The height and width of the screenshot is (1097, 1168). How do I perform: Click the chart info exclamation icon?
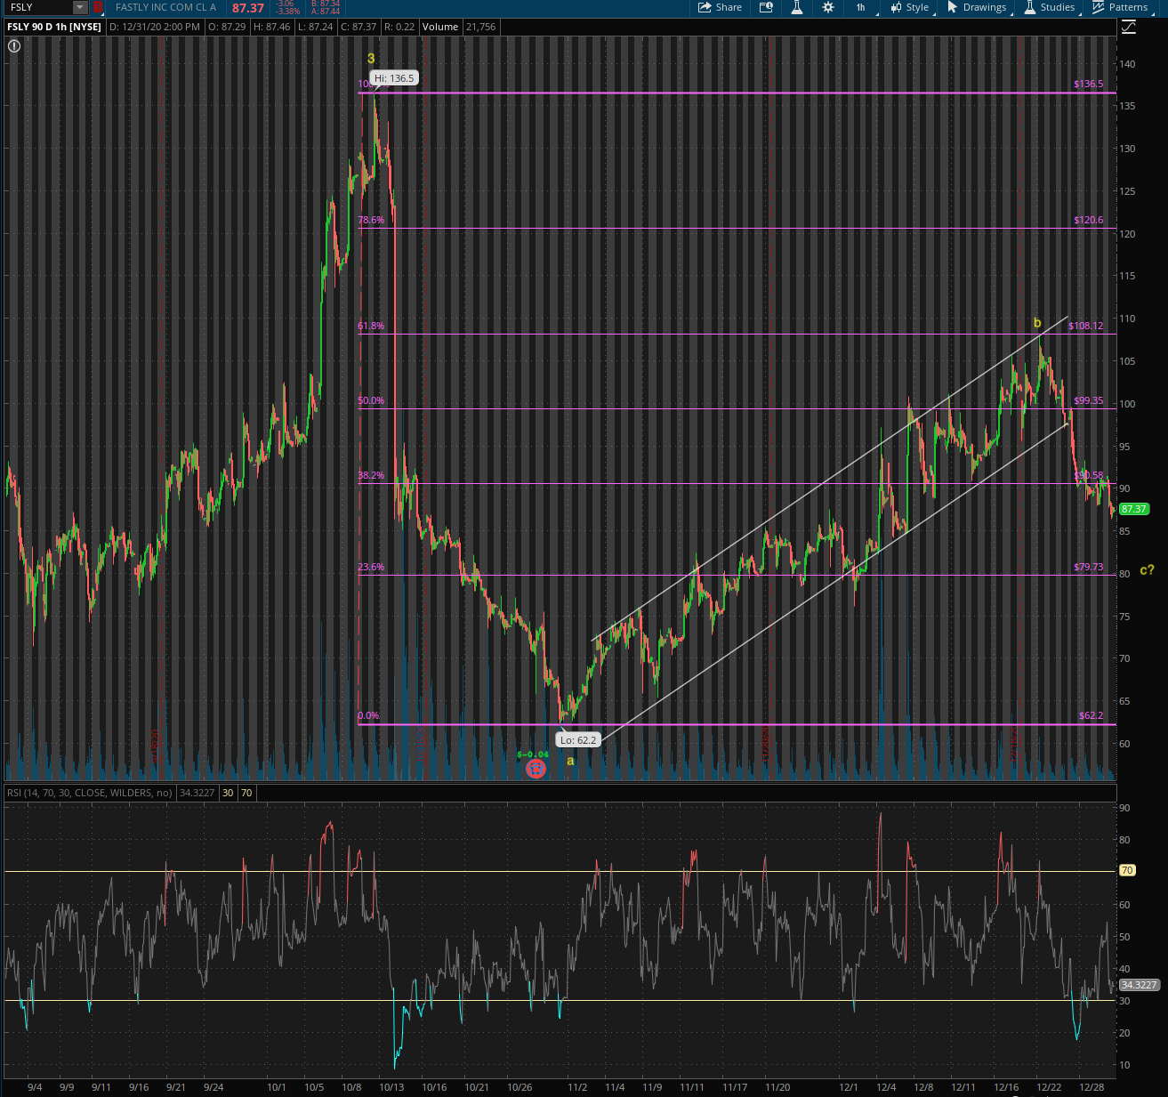(14, 45)
